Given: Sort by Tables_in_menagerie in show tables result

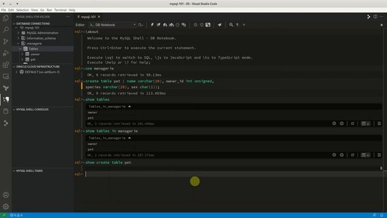Looking at the screenshot, I should click(x=110, y=107).
